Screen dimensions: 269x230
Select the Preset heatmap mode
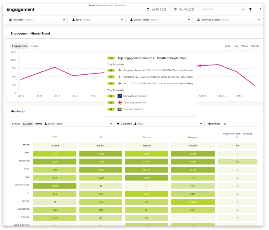pos(16,124)
